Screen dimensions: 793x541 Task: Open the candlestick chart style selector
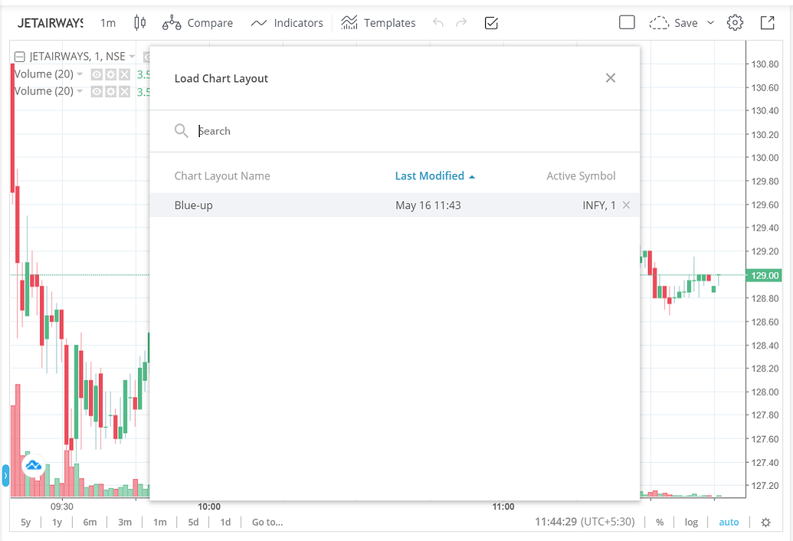point(139,22)
